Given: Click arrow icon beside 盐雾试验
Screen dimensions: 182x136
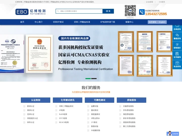Looking at the screenshot, I should pos(88,106).
